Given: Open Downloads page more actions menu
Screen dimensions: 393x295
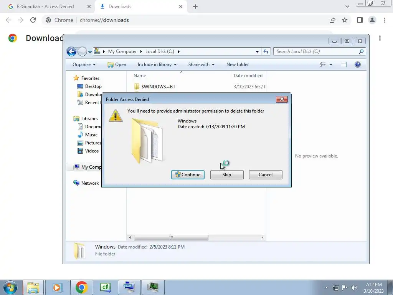Looking at the screenshot, I should coord(380,38).
